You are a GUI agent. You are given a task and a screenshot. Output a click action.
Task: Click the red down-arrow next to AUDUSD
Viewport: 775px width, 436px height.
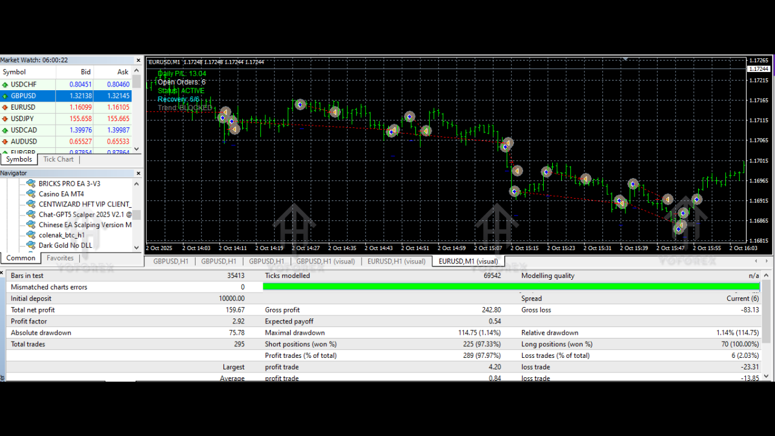(x=5, y=141)
